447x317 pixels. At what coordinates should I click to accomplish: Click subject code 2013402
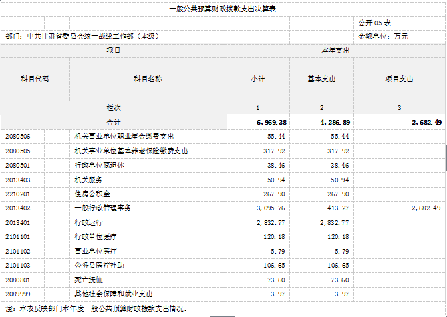click(x=17, y=208)
